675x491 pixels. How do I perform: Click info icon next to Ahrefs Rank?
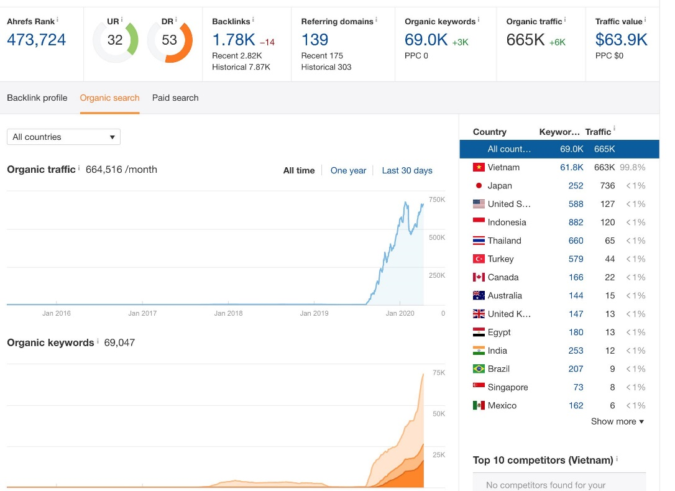[x=58, y=20]
